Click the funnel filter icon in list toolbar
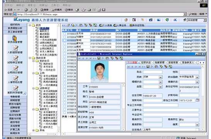The height and width of the screenshot is (139, 211). click(85, 25)
